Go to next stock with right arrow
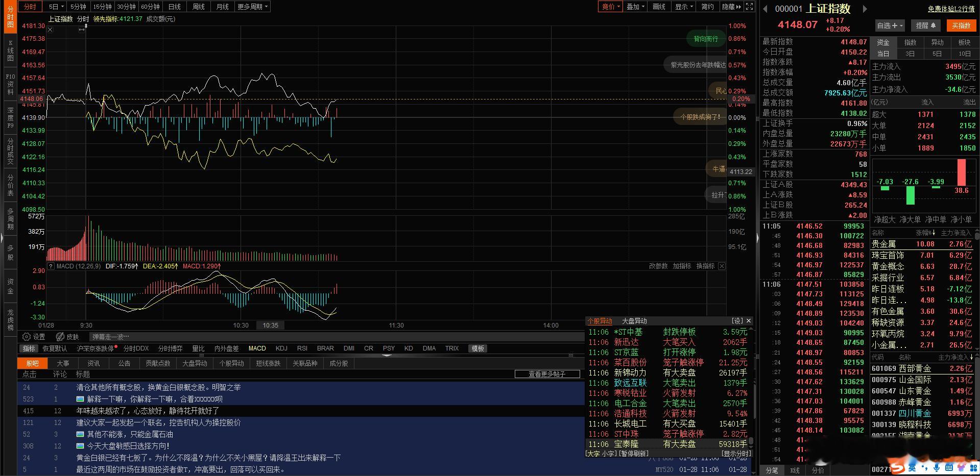980x476 pixels. coord(865,9)
